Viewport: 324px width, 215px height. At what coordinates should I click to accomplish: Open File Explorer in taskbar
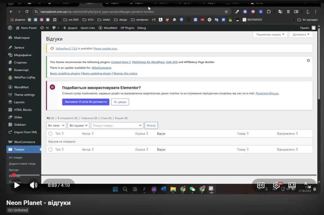(173, 189)
